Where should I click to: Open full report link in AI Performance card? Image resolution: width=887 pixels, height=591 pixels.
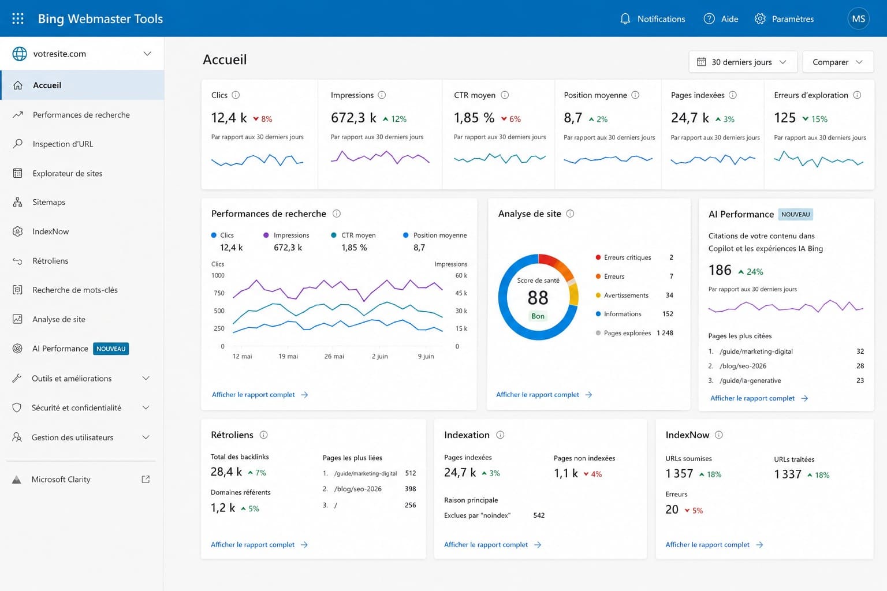[x=759, y=398]
